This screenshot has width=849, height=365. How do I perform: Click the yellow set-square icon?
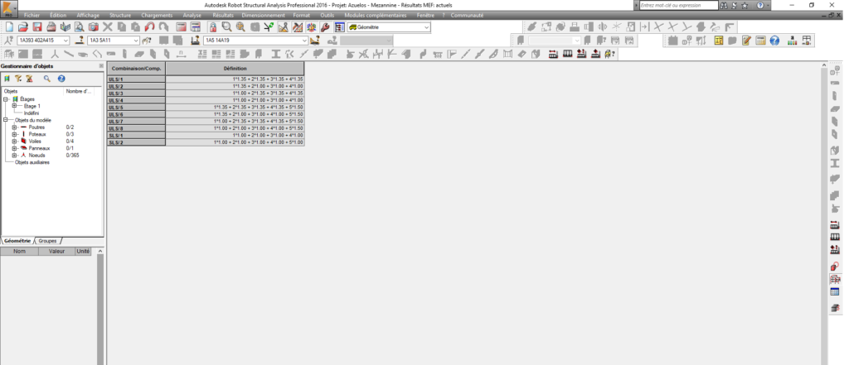coord(283,27)
